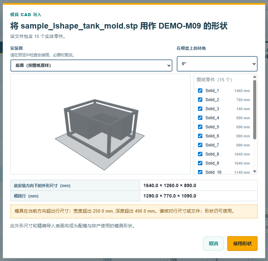The width and height of the screenshot is (268, 261).
Task: Toggle the Solid_1 checkbox
Action: click(x=200, y=90)
